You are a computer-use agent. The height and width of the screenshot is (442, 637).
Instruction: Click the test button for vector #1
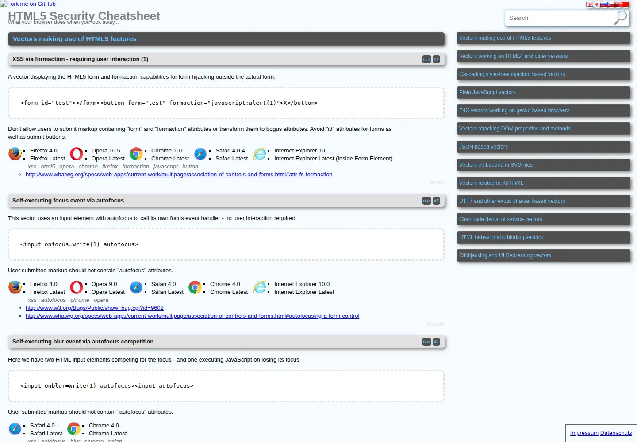click(x=426, y=59)
